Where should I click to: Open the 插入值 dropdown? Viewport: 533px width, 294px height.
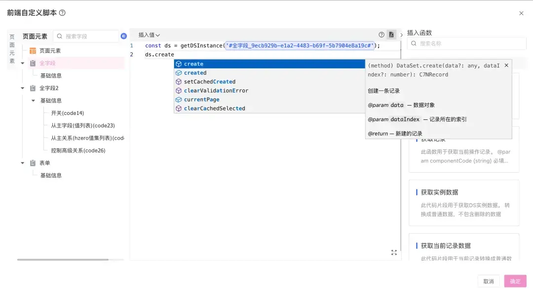pyautogui.click(x=149, y=35)
